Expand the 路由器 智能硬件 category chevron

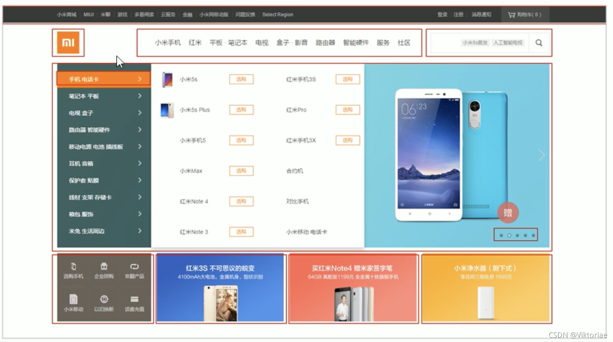click(x=140, y=130)
